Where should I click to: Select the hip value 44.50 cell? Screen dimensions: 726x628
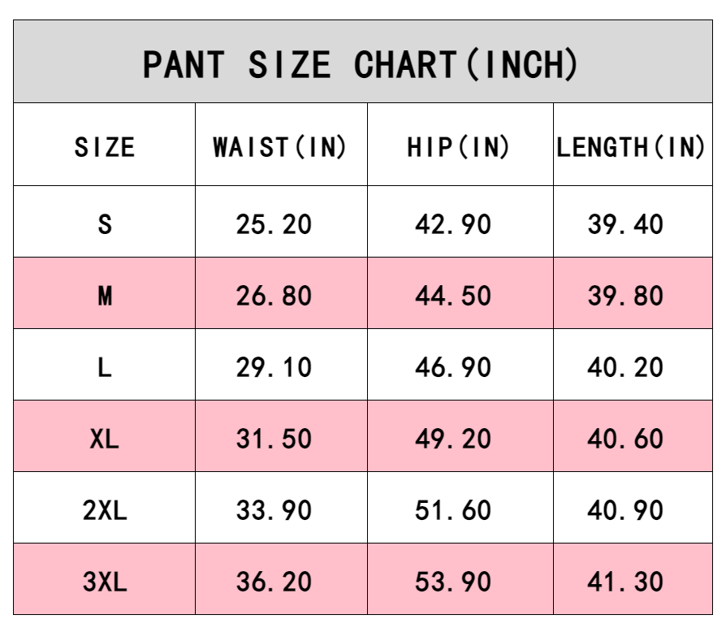(x=453, y=296)
